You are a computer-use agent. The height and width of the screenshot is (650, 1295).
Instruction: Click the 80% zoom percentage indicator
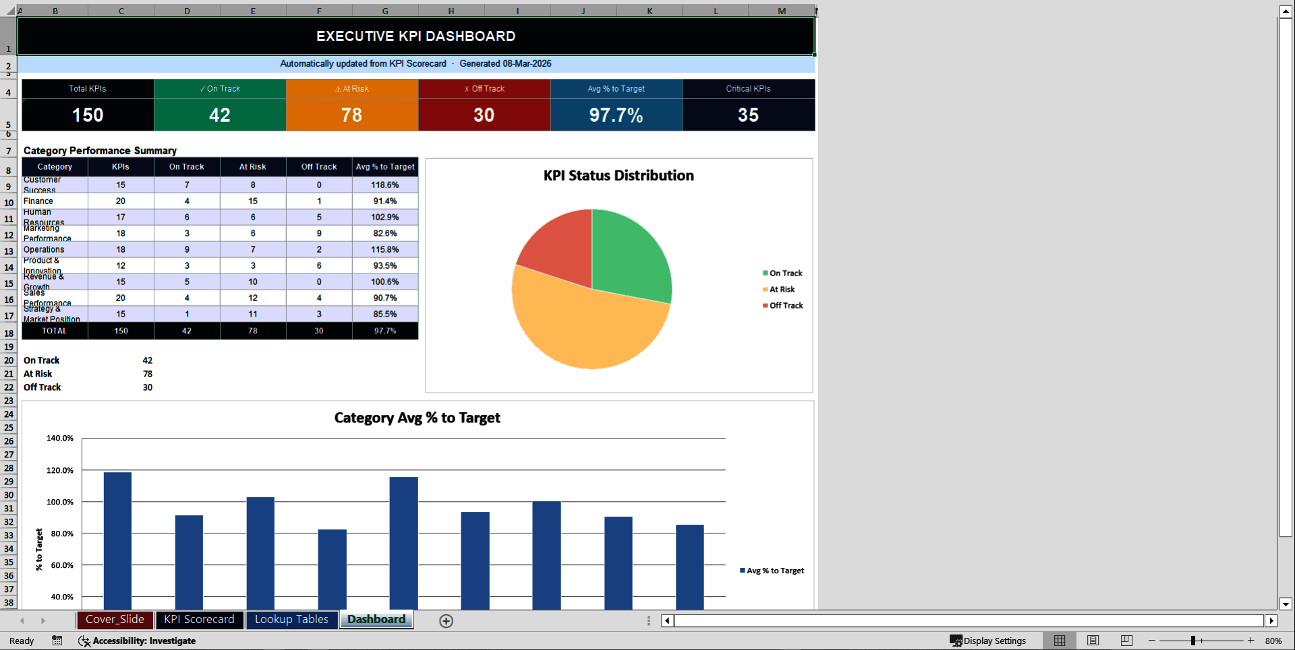pyautogui.click(x=1273, y=641)
